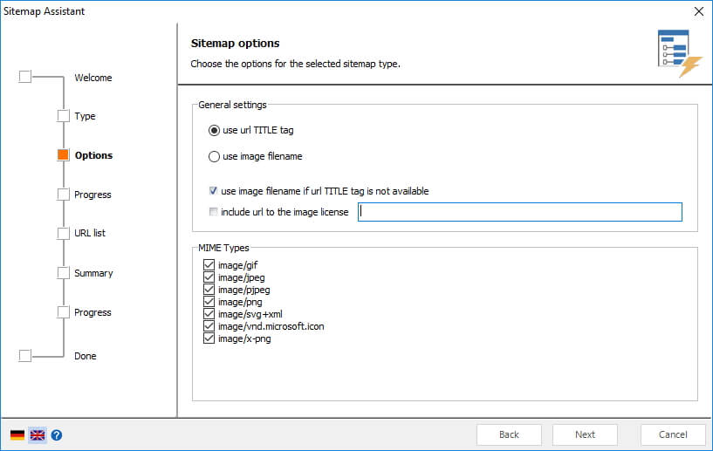Switch language to German flag
The width and height of the screenshot is (713, 451).
coord(17,435)
